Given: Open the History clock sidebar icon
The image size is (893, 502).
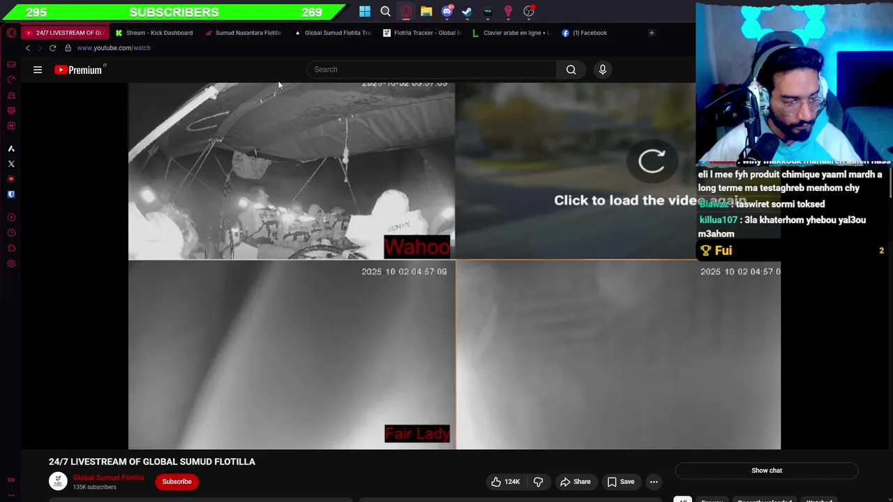Looking at the screenshot, I should tap(11, 233).
